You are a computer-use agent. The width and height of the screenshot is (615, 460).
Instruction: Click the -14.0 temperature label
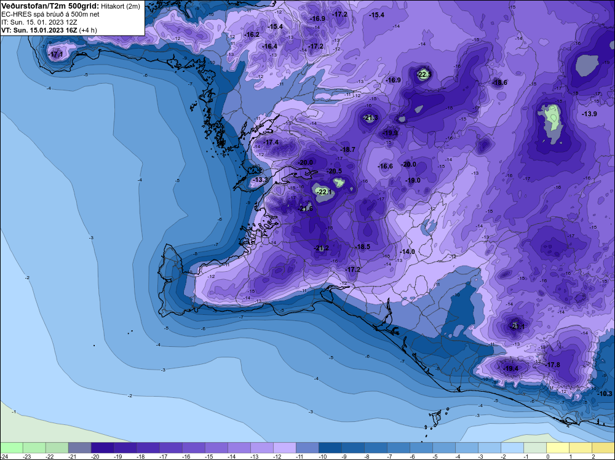(x=407, y=252)
